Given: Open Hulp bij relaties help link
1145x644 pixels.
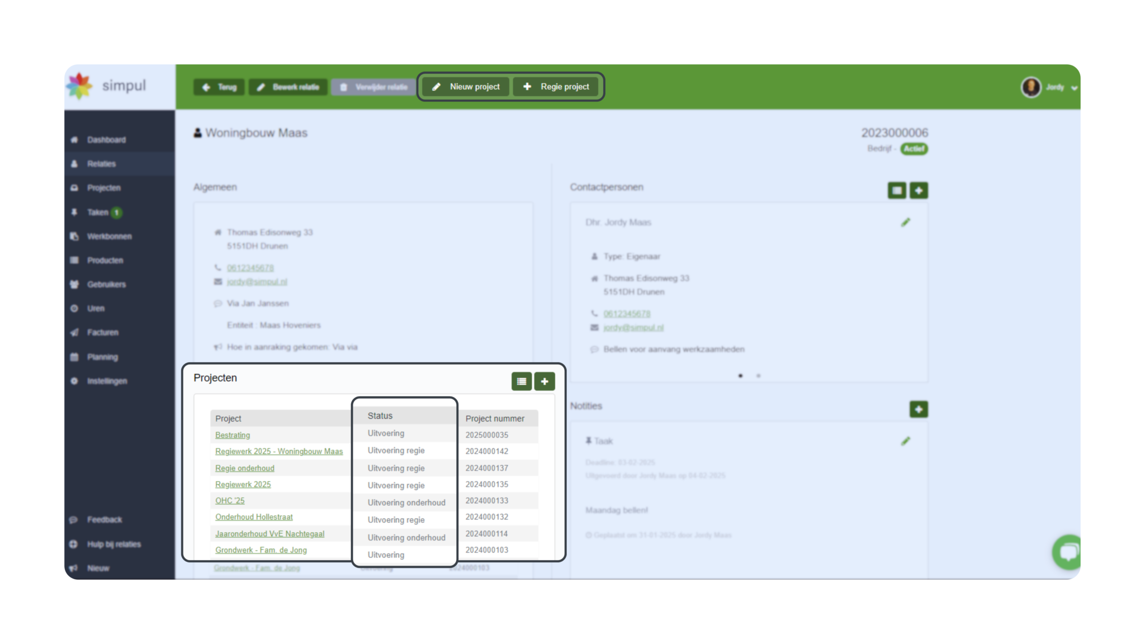Looking at the screenshot, I should point(113,544).
